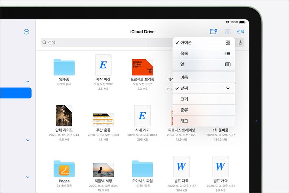Toggle sort direction chevron beside 날짜
This screenshot has width=289, height=193.
tap(228, 88)
